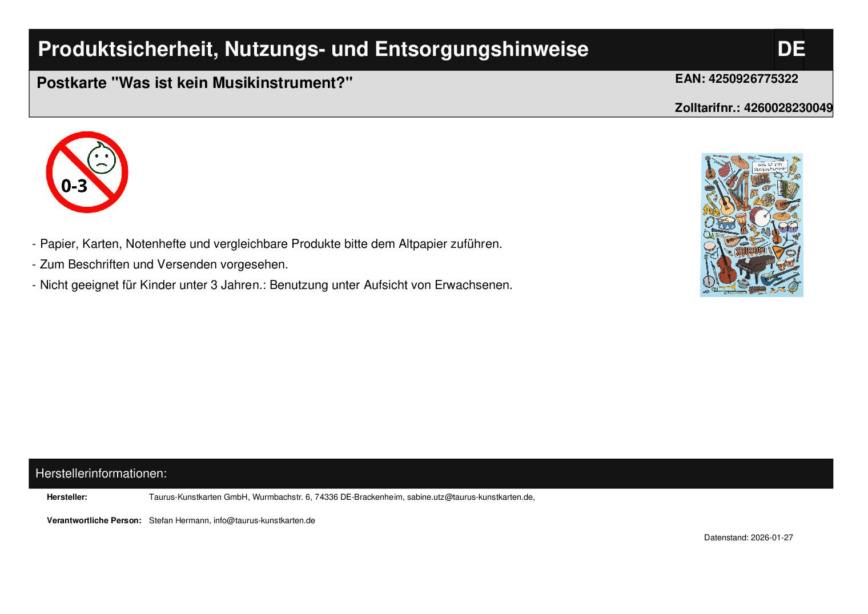Select the "Produktsicherheit, Nutzungs- und Entsorgungshinweise" title
868x614 pixels.
point(312,50)
